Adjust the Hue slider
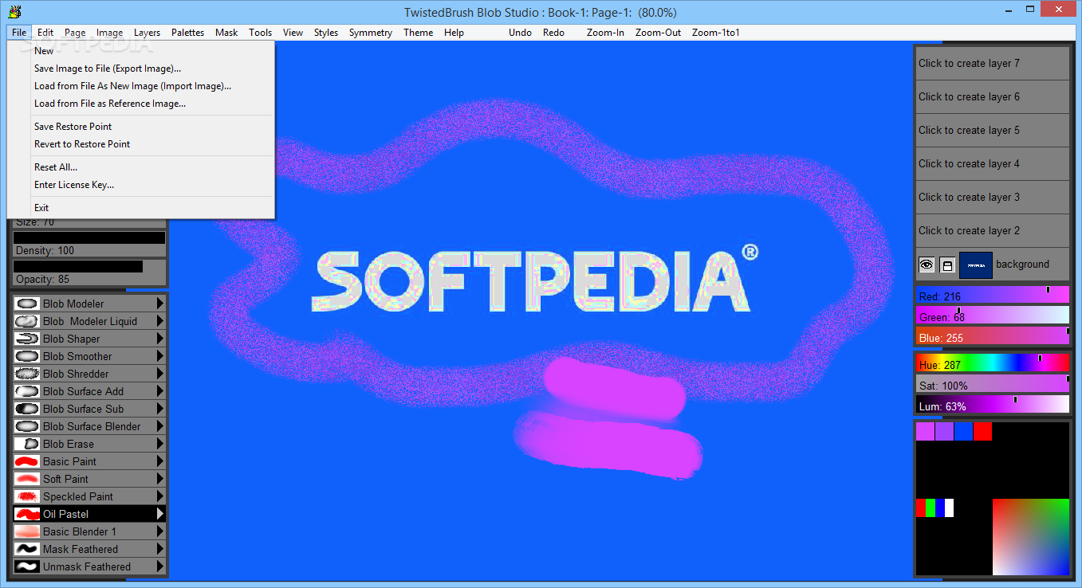The height and width of the screenshot is (588, 1082). click(992, 363)
